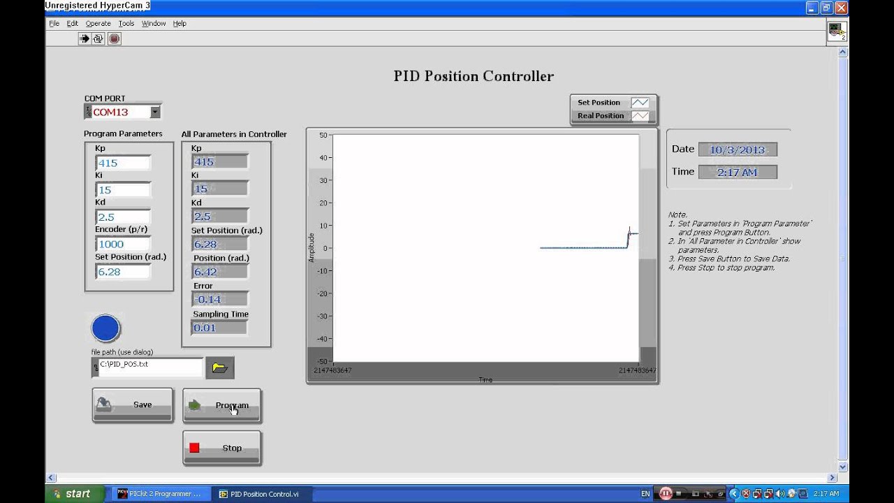Open the file path browse folder icon
Viewport: 894px width, 503px height.
click(x=220, y=367)
